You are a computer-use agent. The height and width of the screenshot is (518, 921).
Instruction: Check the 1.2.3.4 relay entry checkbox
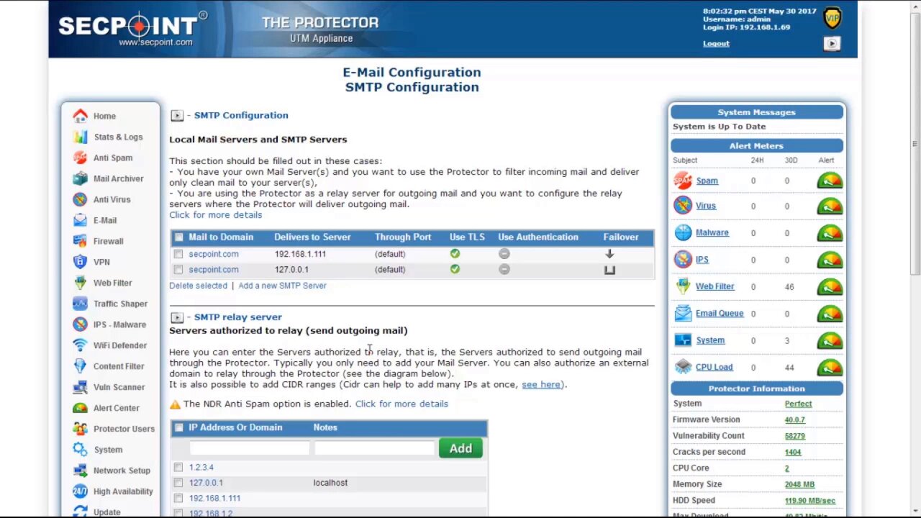(x=178, y=468)
